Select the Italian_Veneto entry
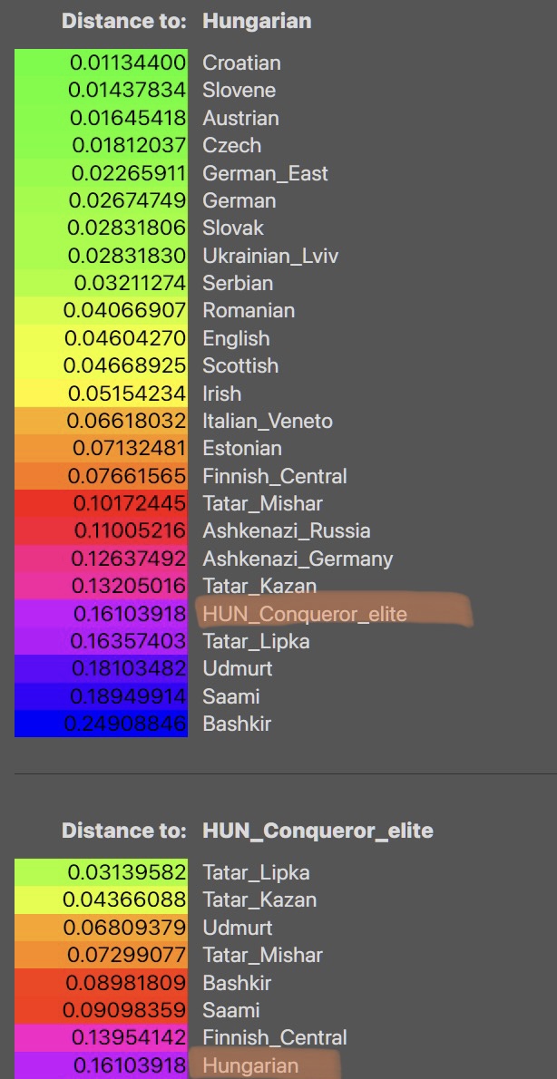Viewport: 557px width, 1079px height. [267, 421]
